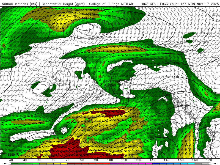Click the 150 knot scale label

181,160
